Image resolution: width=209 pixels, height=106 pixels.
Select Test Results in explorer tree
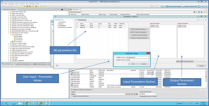tap(19, 40)
